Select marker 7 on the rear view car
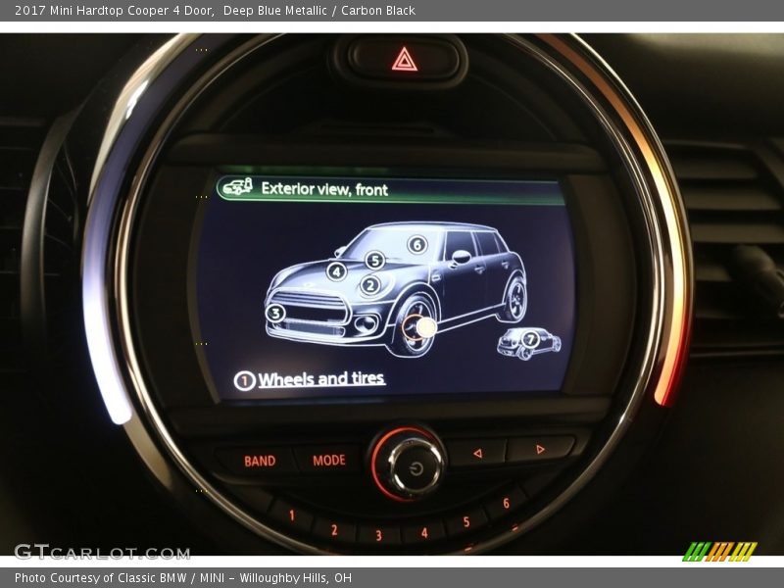 [x=530, y=339]
